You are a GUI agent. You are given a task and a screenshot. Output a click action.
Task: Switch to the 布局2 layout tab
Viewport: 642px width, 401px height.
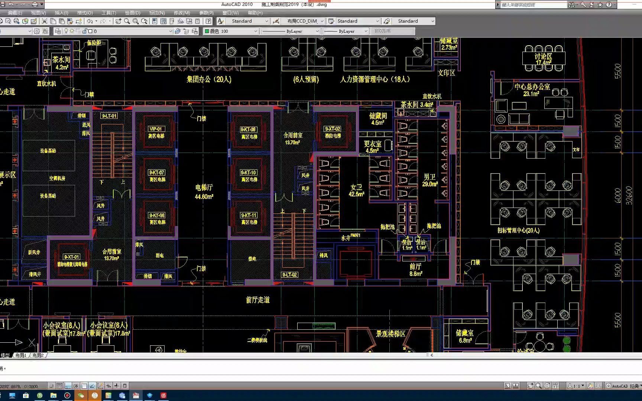pos(38,355)
